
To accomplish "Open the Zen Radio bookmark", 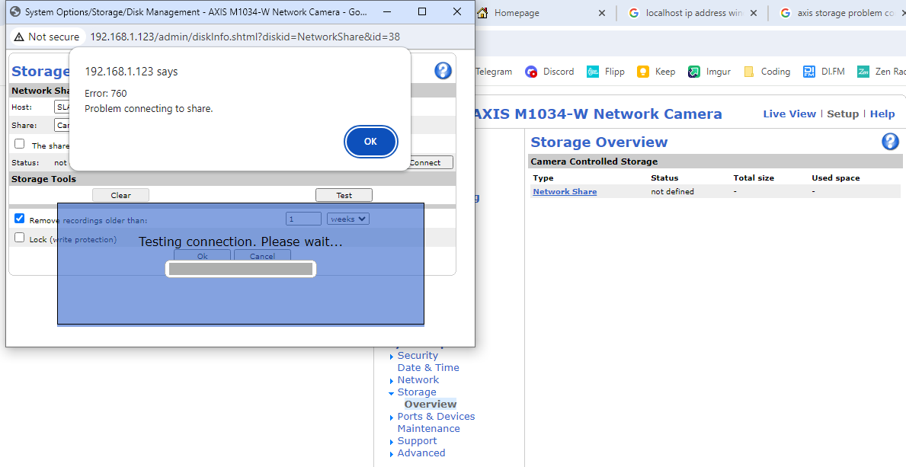I will point(881,72).
